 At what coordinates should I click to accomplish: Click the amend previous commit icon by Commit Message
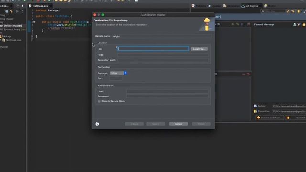coord(295,24)
